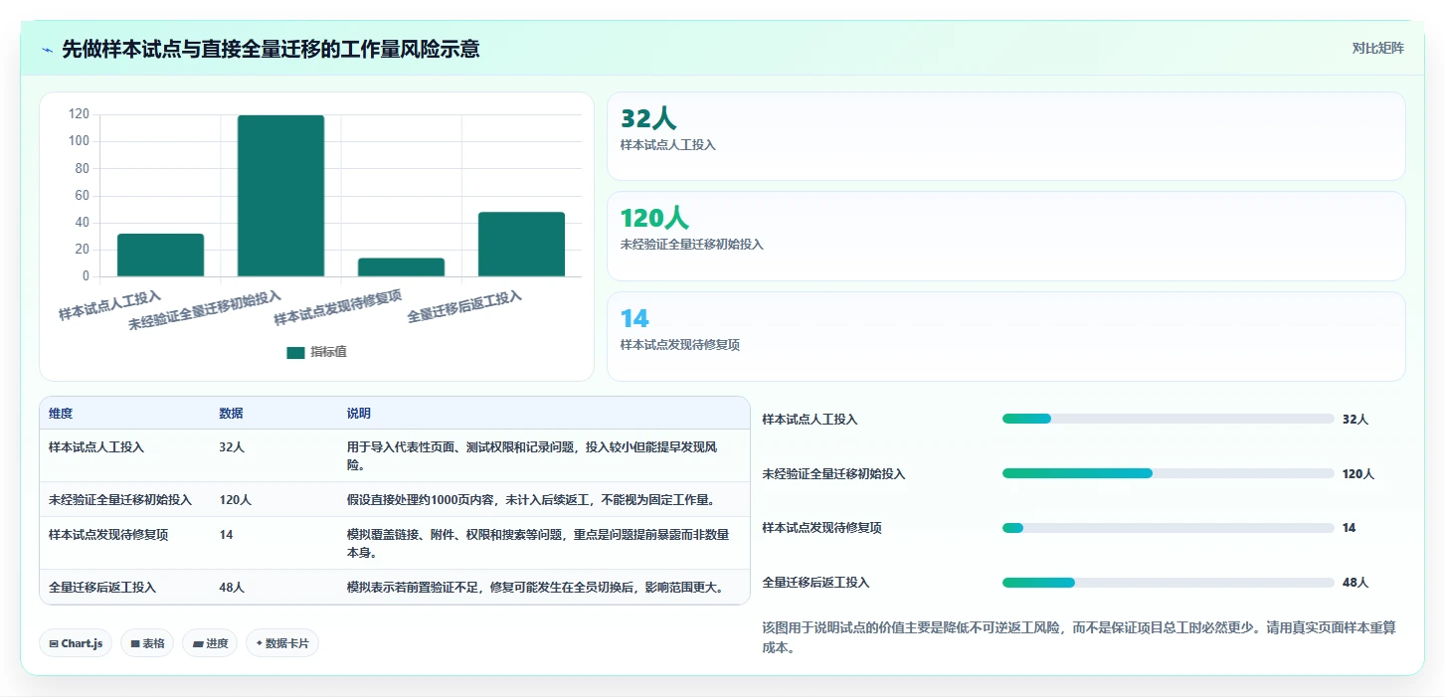The height and width of the screenshot is (697, 1445).
Task: Click the 14 value beside the progress bar
Action: (x=1349, y=528)
